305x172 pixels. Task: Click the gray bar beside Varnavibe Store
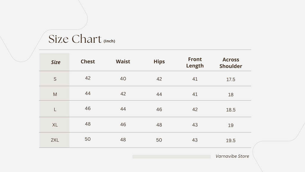pyautogui.click(x=172, y=156)
